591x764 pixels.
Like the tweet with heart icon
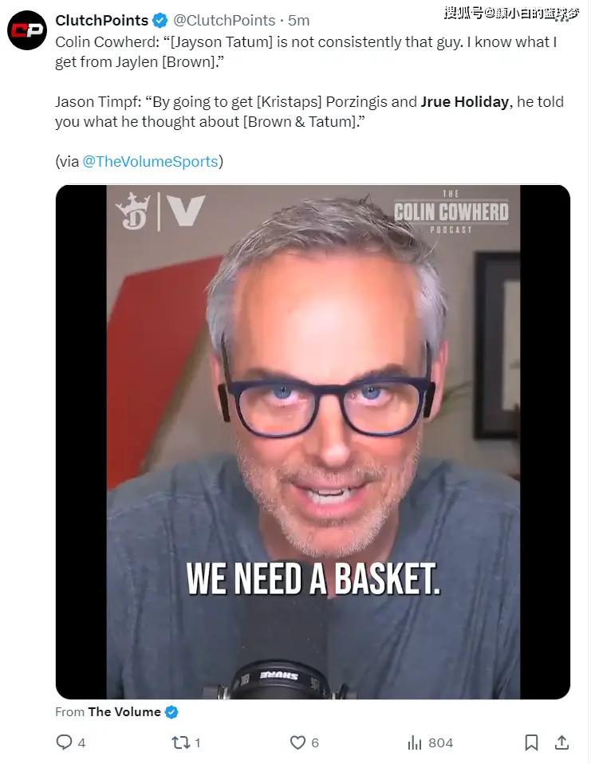tap(297, 742)
